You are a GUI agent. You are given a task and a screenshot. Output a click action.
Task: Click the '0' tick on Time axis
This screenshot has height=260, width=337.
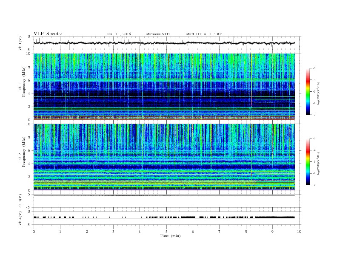(34, 232)
